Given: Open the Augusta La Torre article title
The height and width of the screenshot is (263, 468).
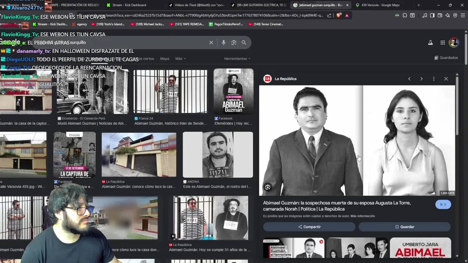Looking at the screenshot, I should point(337,206).
